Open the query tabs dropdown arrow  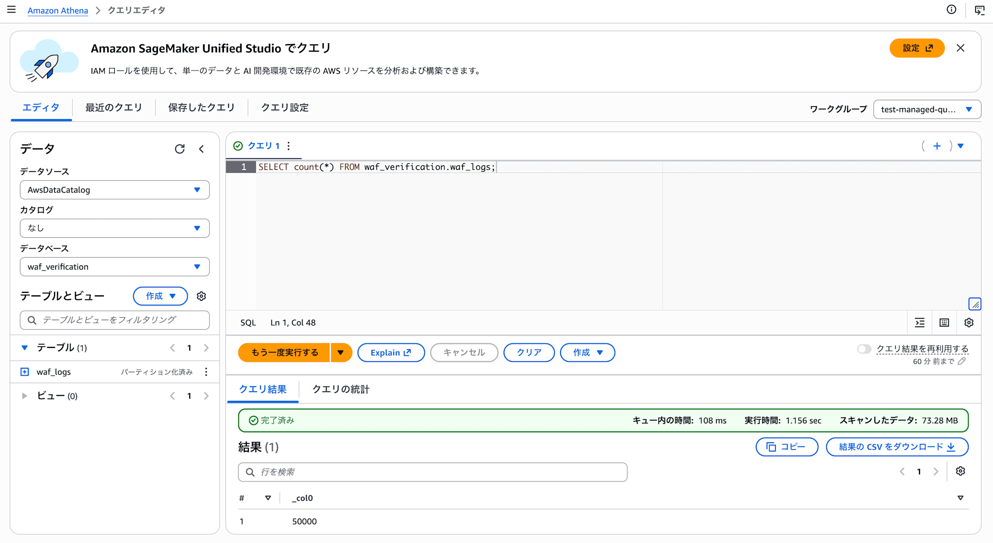coord(961,146)
